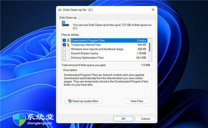Select the DirectX Shader Cache row
The image size is (208, 128).
pos(105,53)
